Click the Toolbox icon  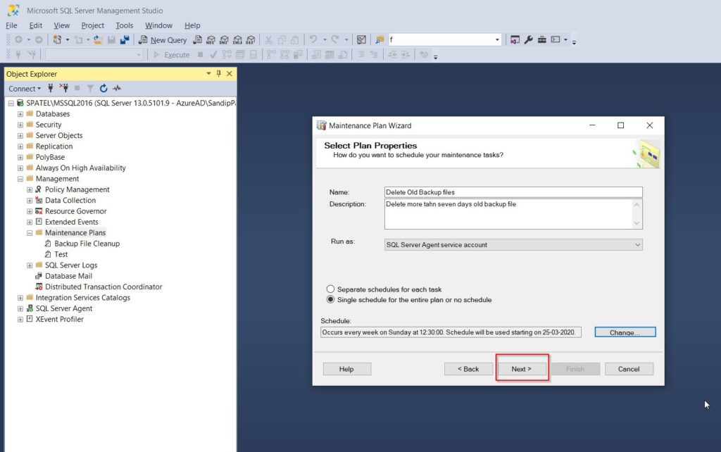coord(541,40)
